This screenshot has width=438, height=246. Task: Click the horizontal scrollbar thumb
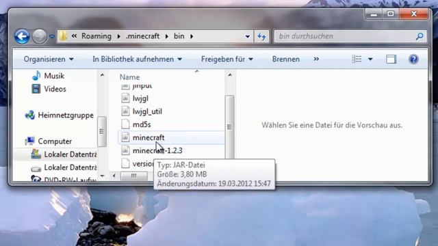pyautogui.click(x=134, y=176)
